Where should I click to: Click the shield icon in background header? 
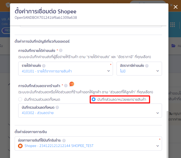point(8,5)
